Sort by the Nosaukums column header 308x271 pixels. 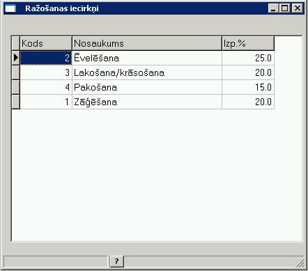pyautogui.click(x=147, y=43)
